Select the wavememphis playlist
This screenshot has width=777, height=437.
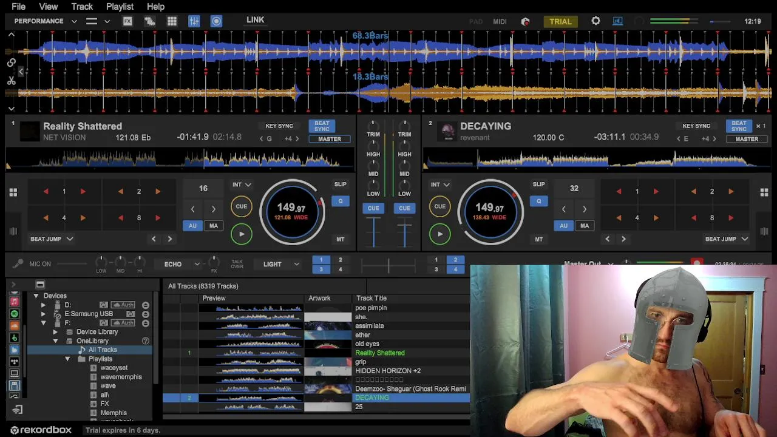pyautogui.click(x=121, y=377)
